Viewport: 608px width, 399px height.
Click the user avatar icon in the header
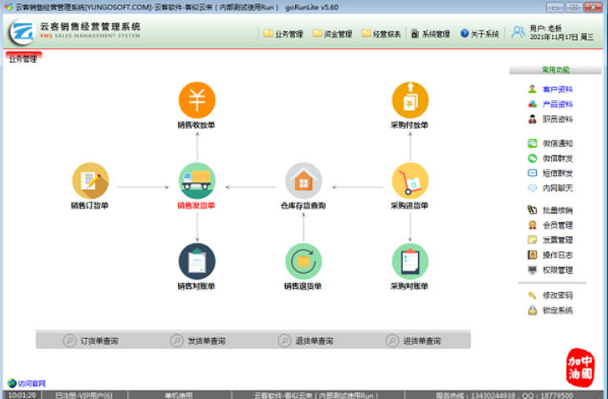click(518, 32)
